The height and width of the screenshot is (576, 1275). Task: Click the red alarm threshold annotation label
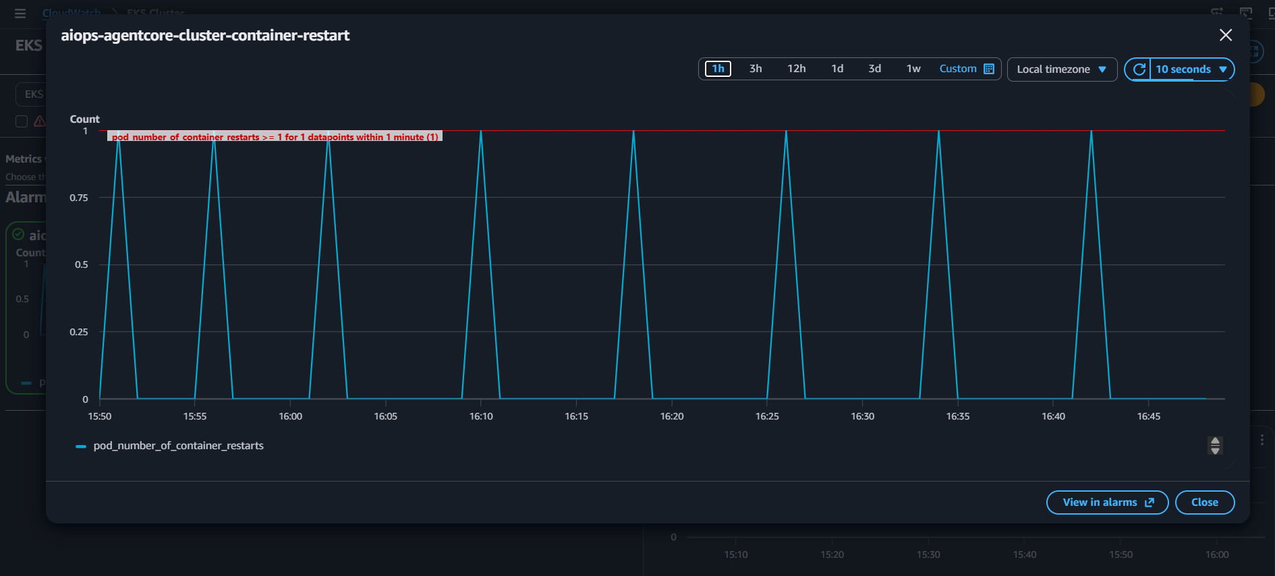(275, 136)
